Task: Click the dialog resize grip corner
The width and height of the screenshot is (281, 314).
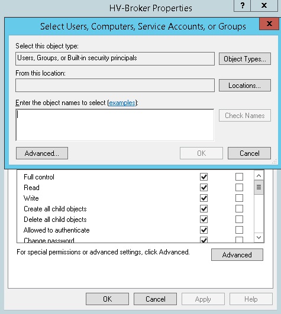Action: 274,161
